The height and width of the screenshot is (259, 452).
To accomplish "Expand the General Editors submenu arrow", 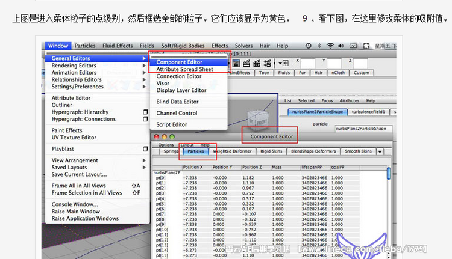I will [x=144, y=58].
